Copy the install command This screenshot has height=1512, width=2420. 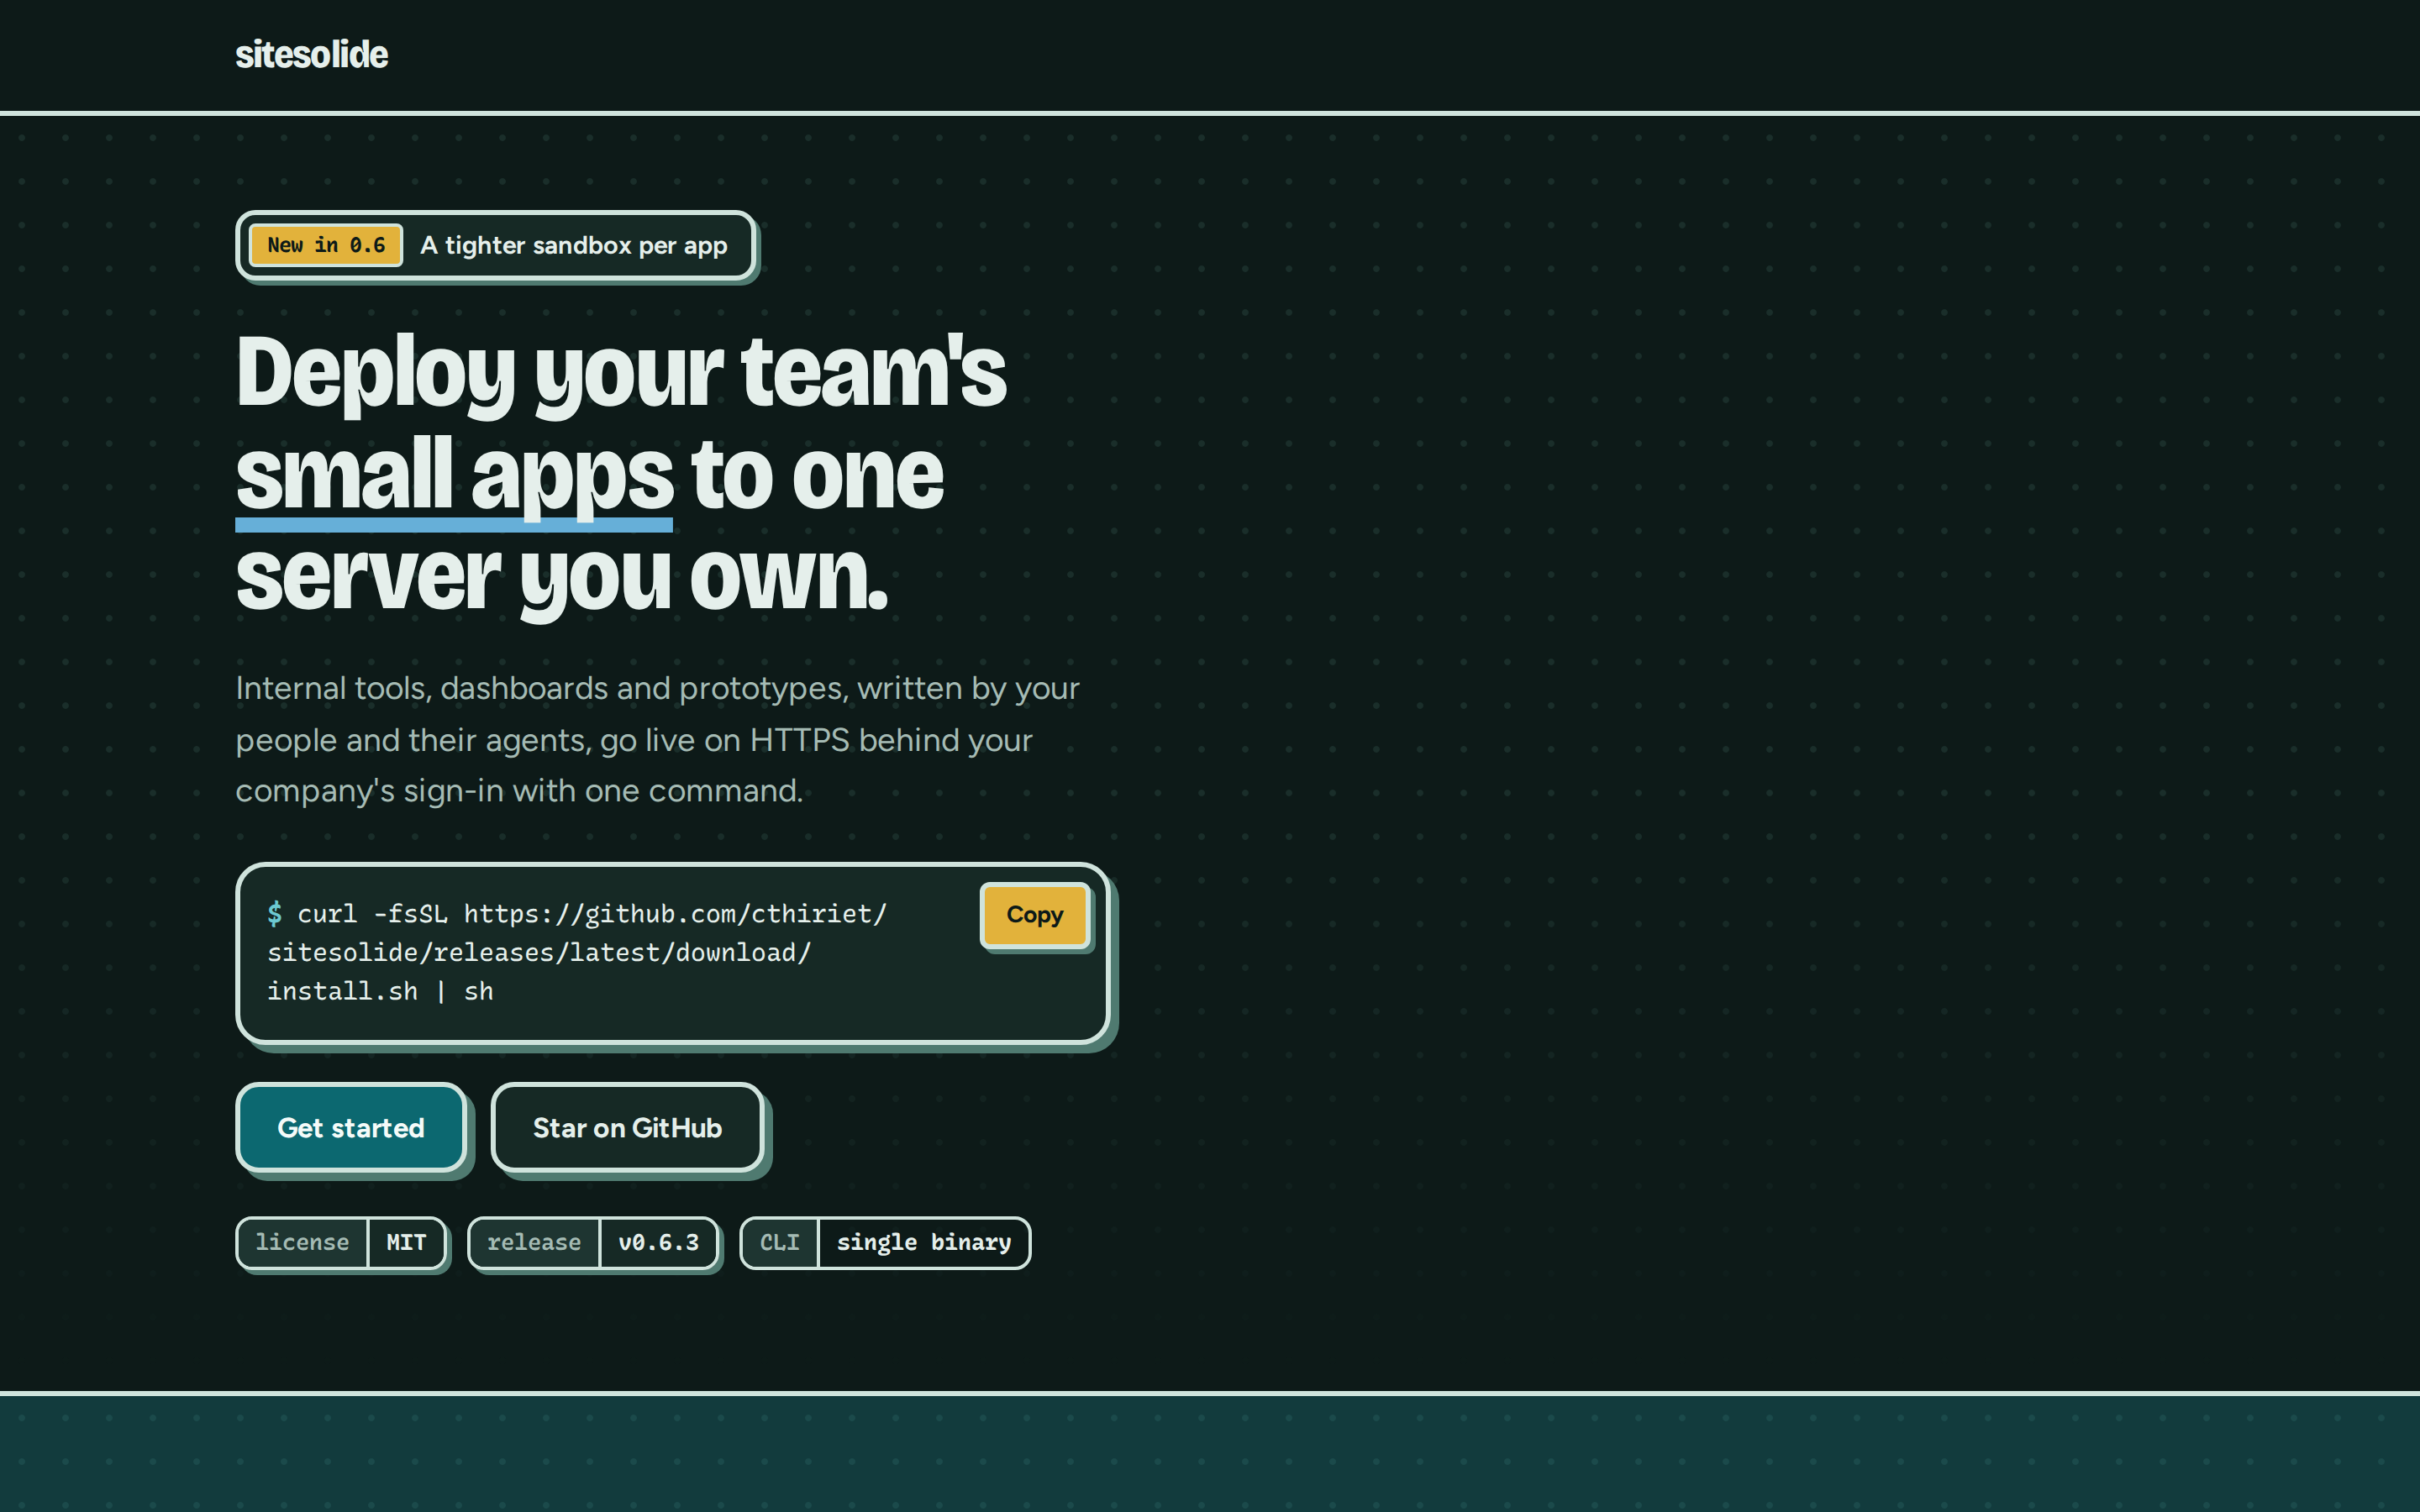point(1034,914)
